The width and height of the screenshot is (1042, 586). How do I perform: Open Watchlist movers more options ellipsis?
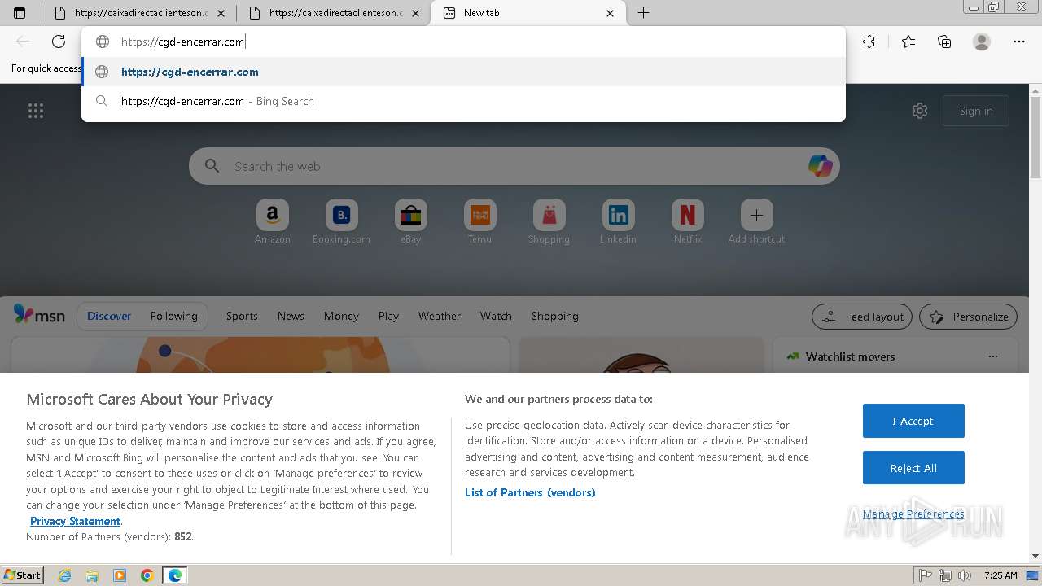[x=992, y=356]
